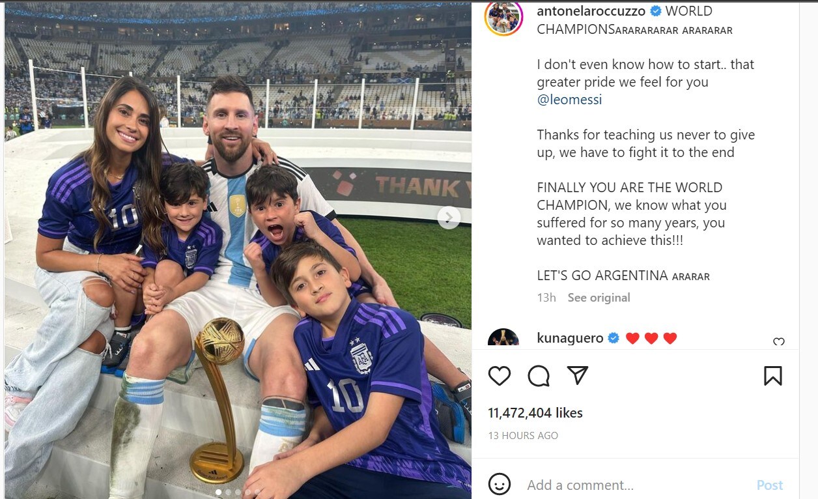The height and width of the screenshot is (499, 818).
Task: Click antonelaroccuzzo's profile picture
Action: coord(503,18)
